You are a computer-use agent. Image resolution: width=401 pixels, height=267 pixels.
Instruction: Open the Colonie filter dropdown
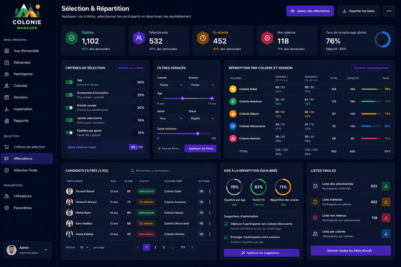point(171,85)
